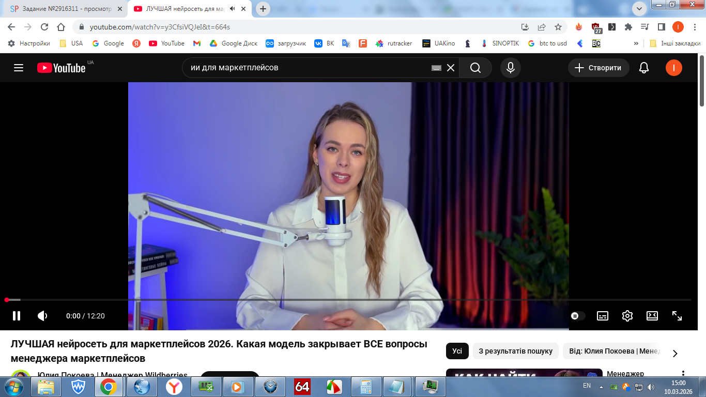This screenshot has height=397, width=706.
Task: Clear the search query with the X icon
Action: [451, 68]
